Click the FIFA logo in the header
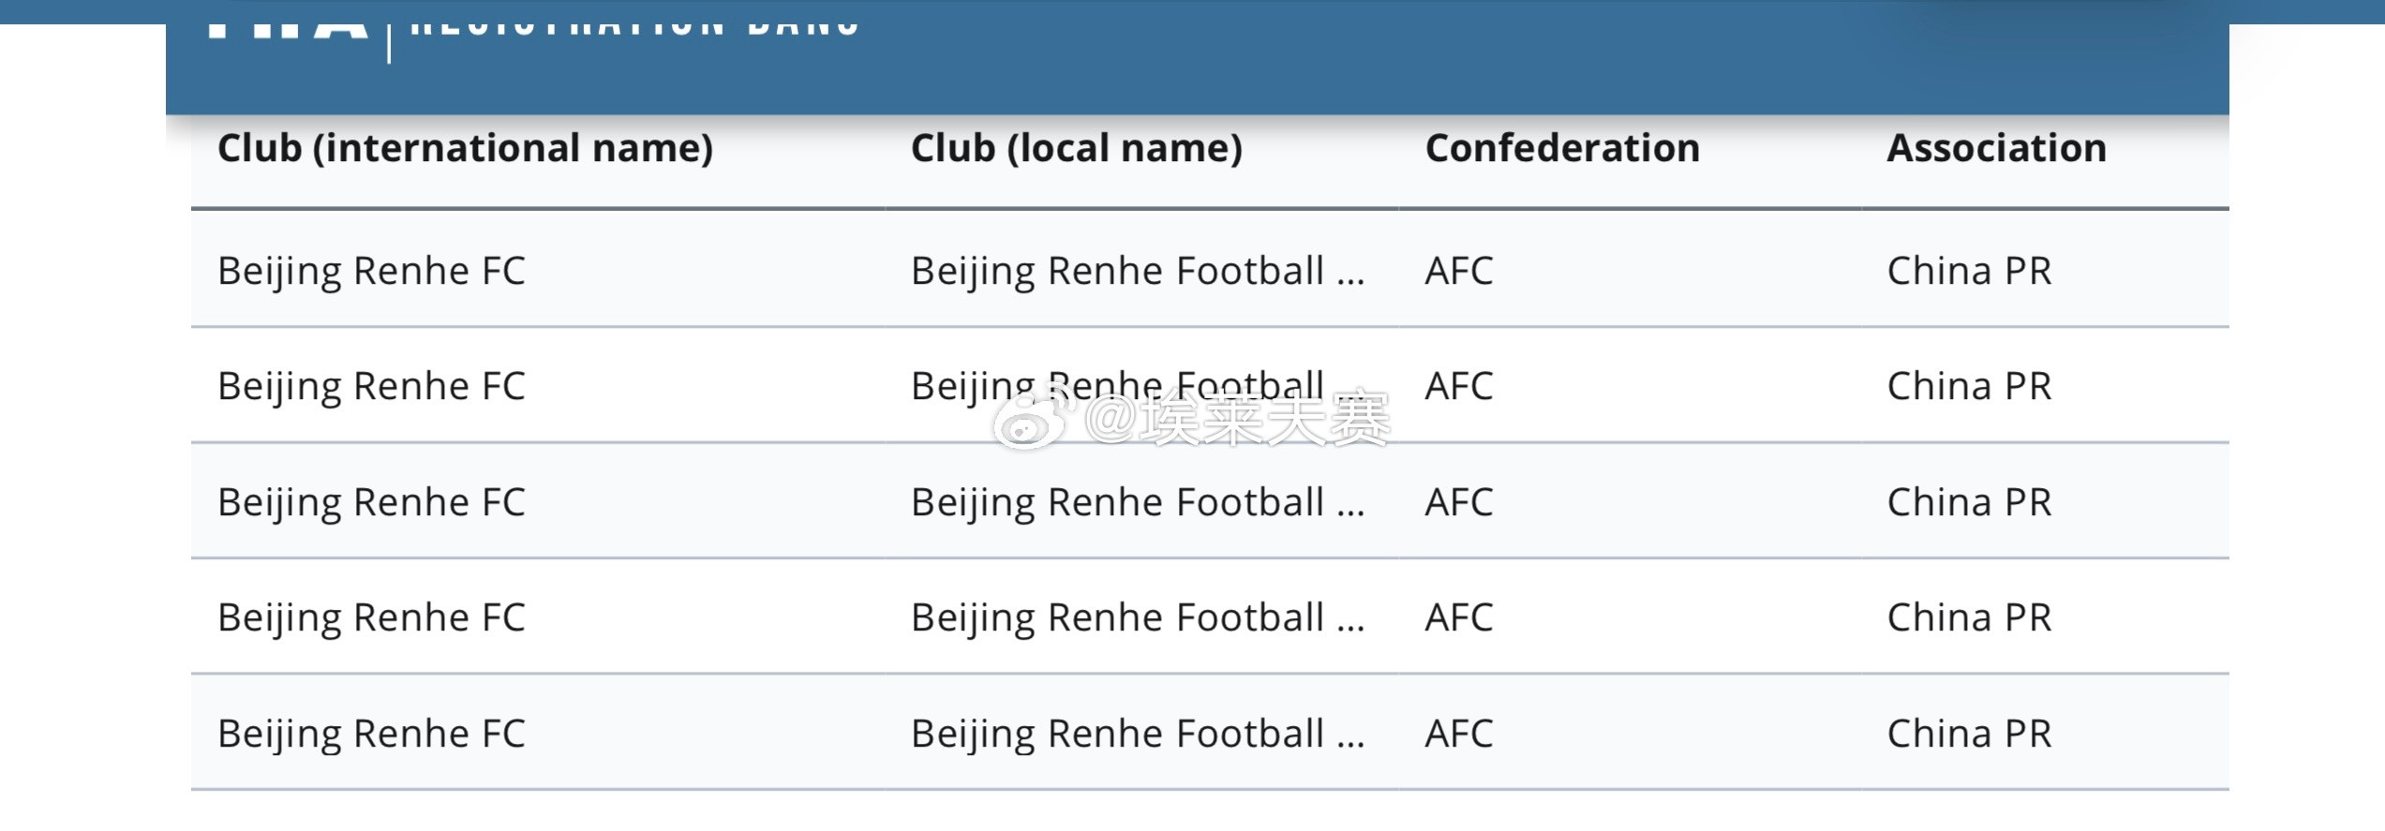The image size is (2385, 831). 287,26
